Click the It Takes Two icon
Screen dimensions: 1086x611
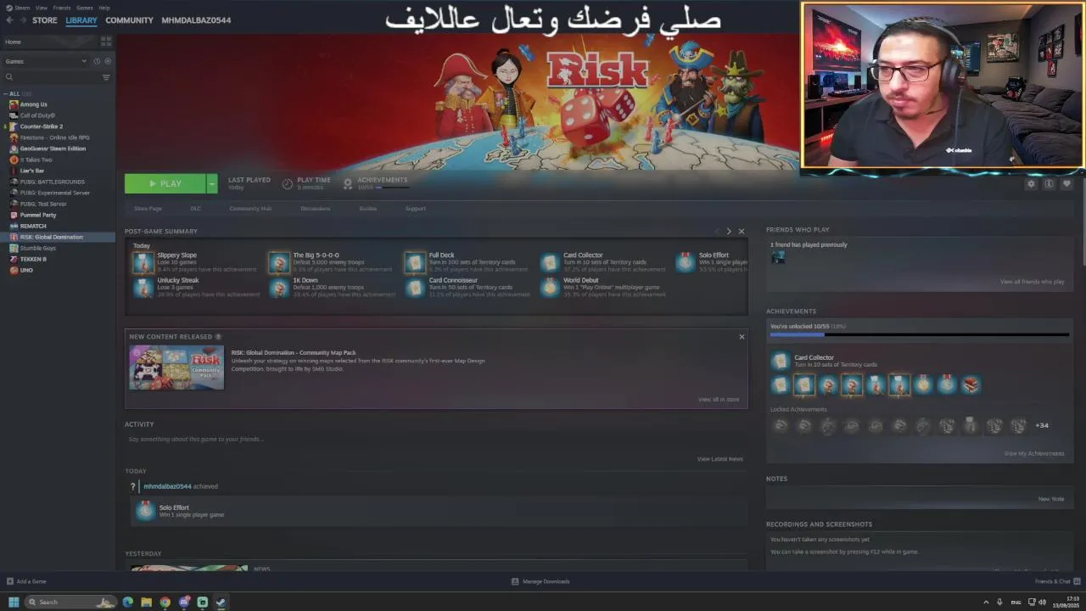tap(14, 160)
